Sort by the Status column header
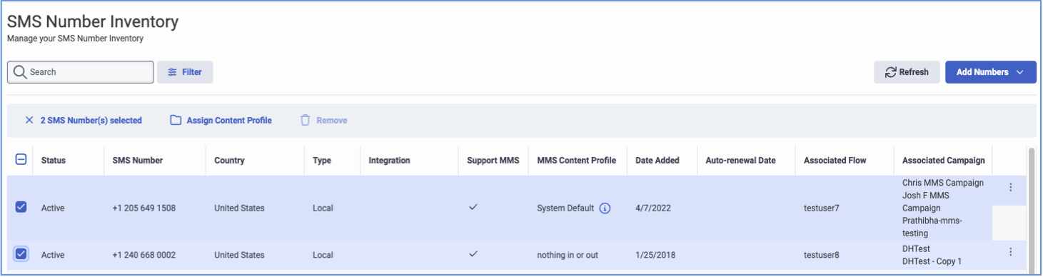 [54, 161]
